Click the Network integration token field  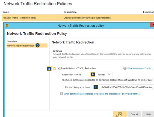click(x=127, y=87)
